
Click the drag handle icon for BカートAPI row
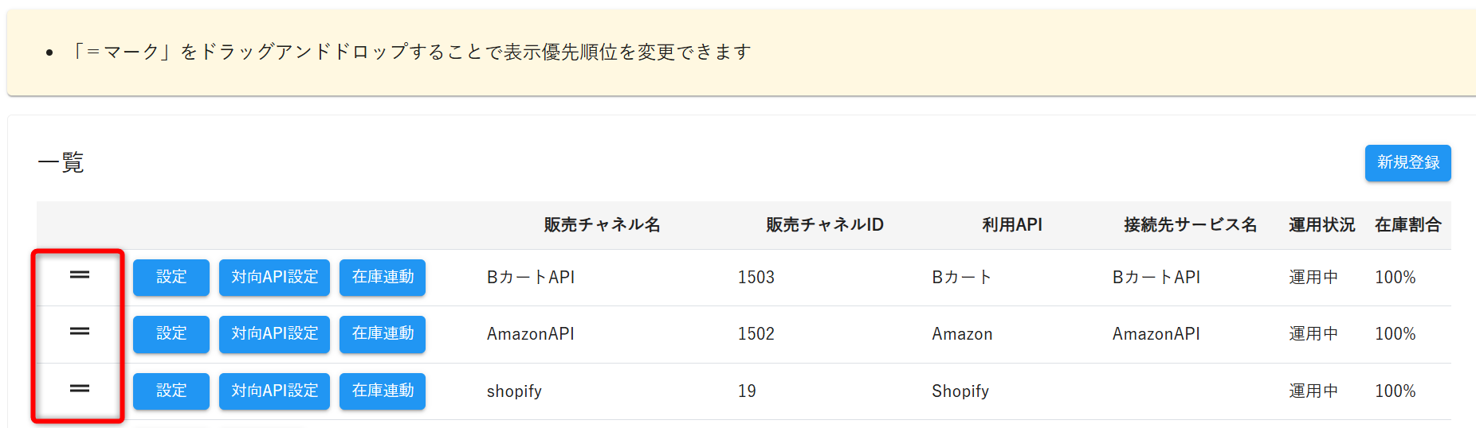click(80, 275)
